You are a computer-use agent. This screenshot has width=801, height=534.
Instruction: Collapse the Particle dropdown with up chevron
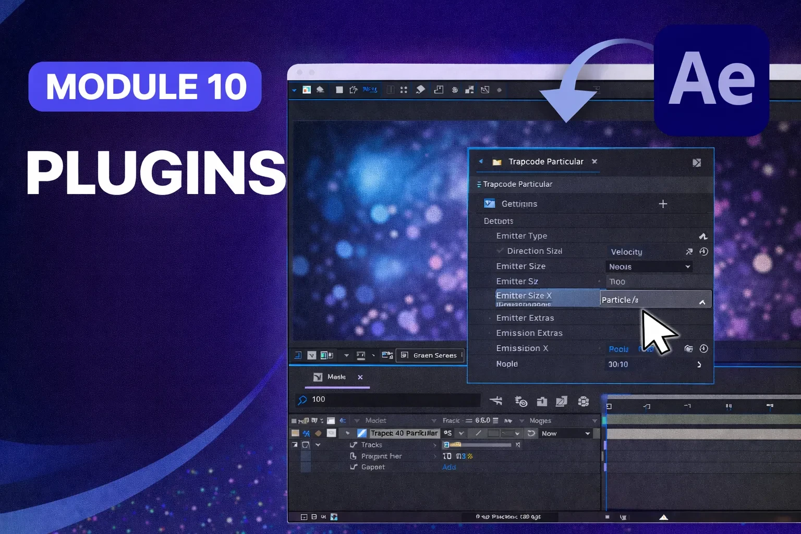coord(702,302)
